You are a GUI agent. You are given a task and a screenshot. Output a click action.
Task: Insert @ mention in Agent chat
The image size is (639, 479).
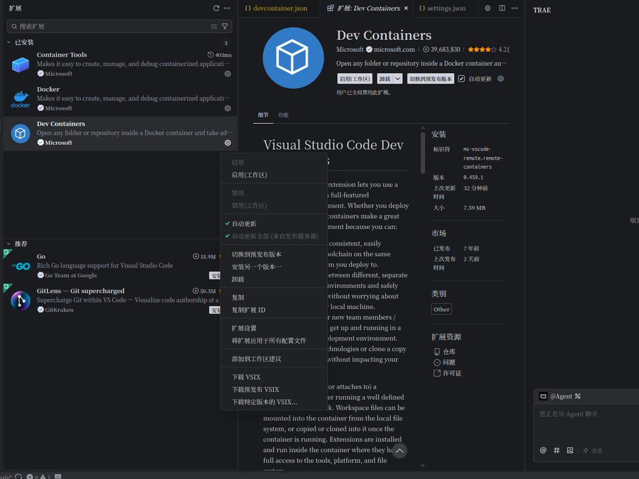[x=543, y=450]
